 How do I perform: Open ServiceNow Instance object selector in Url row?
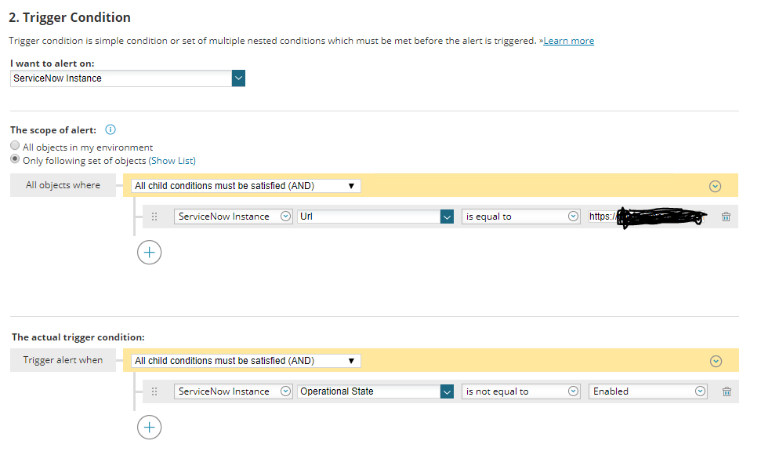pyautogui.click(x=234, y=217)
